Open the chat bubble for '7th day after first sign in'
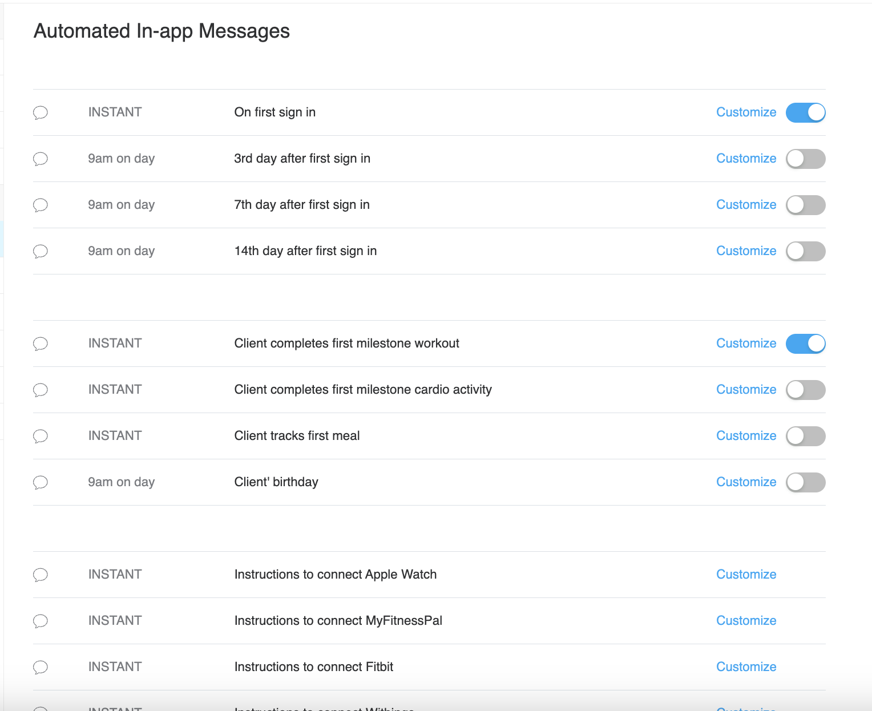The image size is (872, 711). 41,205
